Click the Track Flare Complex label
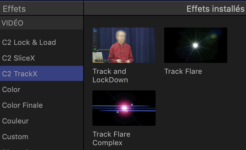Image resolution: width=246 pixels, height=150 pixels. (x=111, y=139)
